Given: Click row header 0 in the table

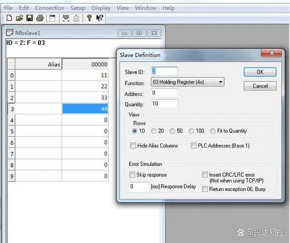Looking at the screenshot, I should 12,75.
